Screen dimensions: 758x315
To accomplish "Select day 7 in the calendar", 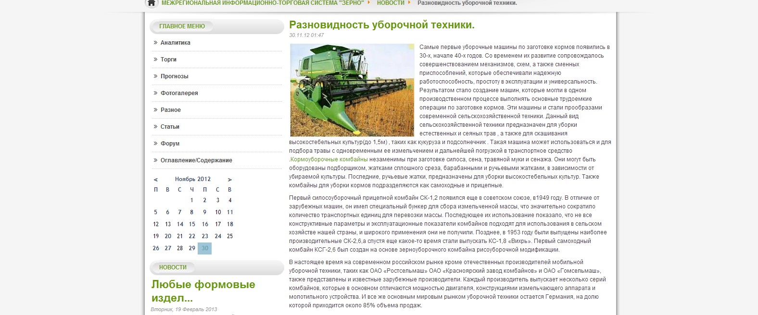I will pos(180,212).
